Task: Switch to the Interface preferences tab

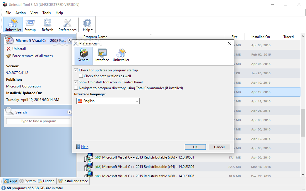Action: coord(102,56)
